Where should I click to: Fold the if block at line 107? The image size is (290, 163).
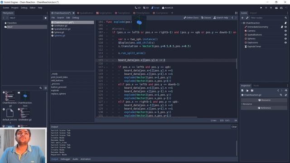point(105,32)
